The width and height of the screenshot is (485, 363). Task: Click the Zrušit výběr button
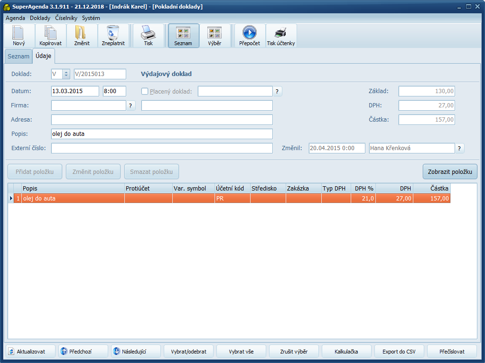click(x=294, y=352)
